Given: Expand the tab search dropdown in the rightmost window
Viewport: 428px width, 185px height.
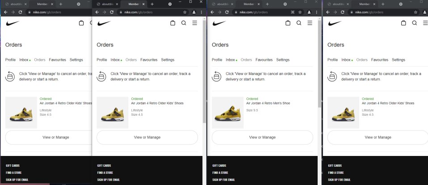Looking at the screenshot, I should point(401,4).
